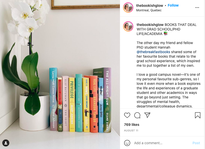This screenshot has width=205, height=149.
Task: Open Montreal, Quebec location link
Action: click(x=149, y=10)
